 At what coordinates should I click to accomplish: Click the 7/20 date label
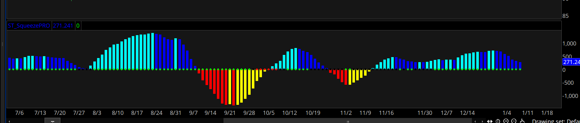pos(60,113)
